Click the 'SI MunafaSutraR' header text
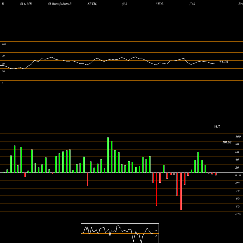The image size is (243, 243). click(x=60, y=4)
